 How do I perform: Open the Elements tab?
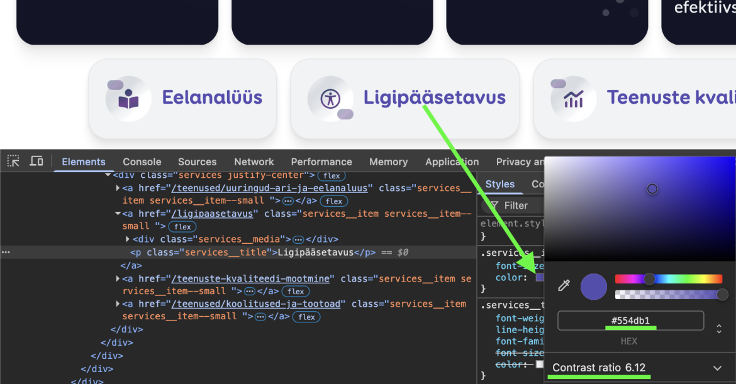pos(84,162)
